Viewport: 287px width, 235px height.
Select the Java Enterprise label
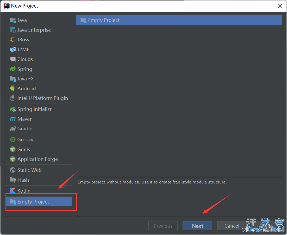34,30
